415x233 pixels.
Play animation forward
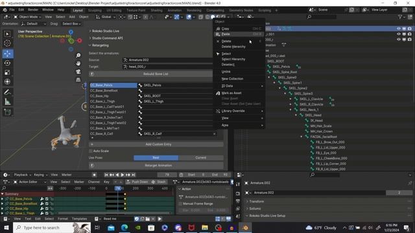pos(123,175)
